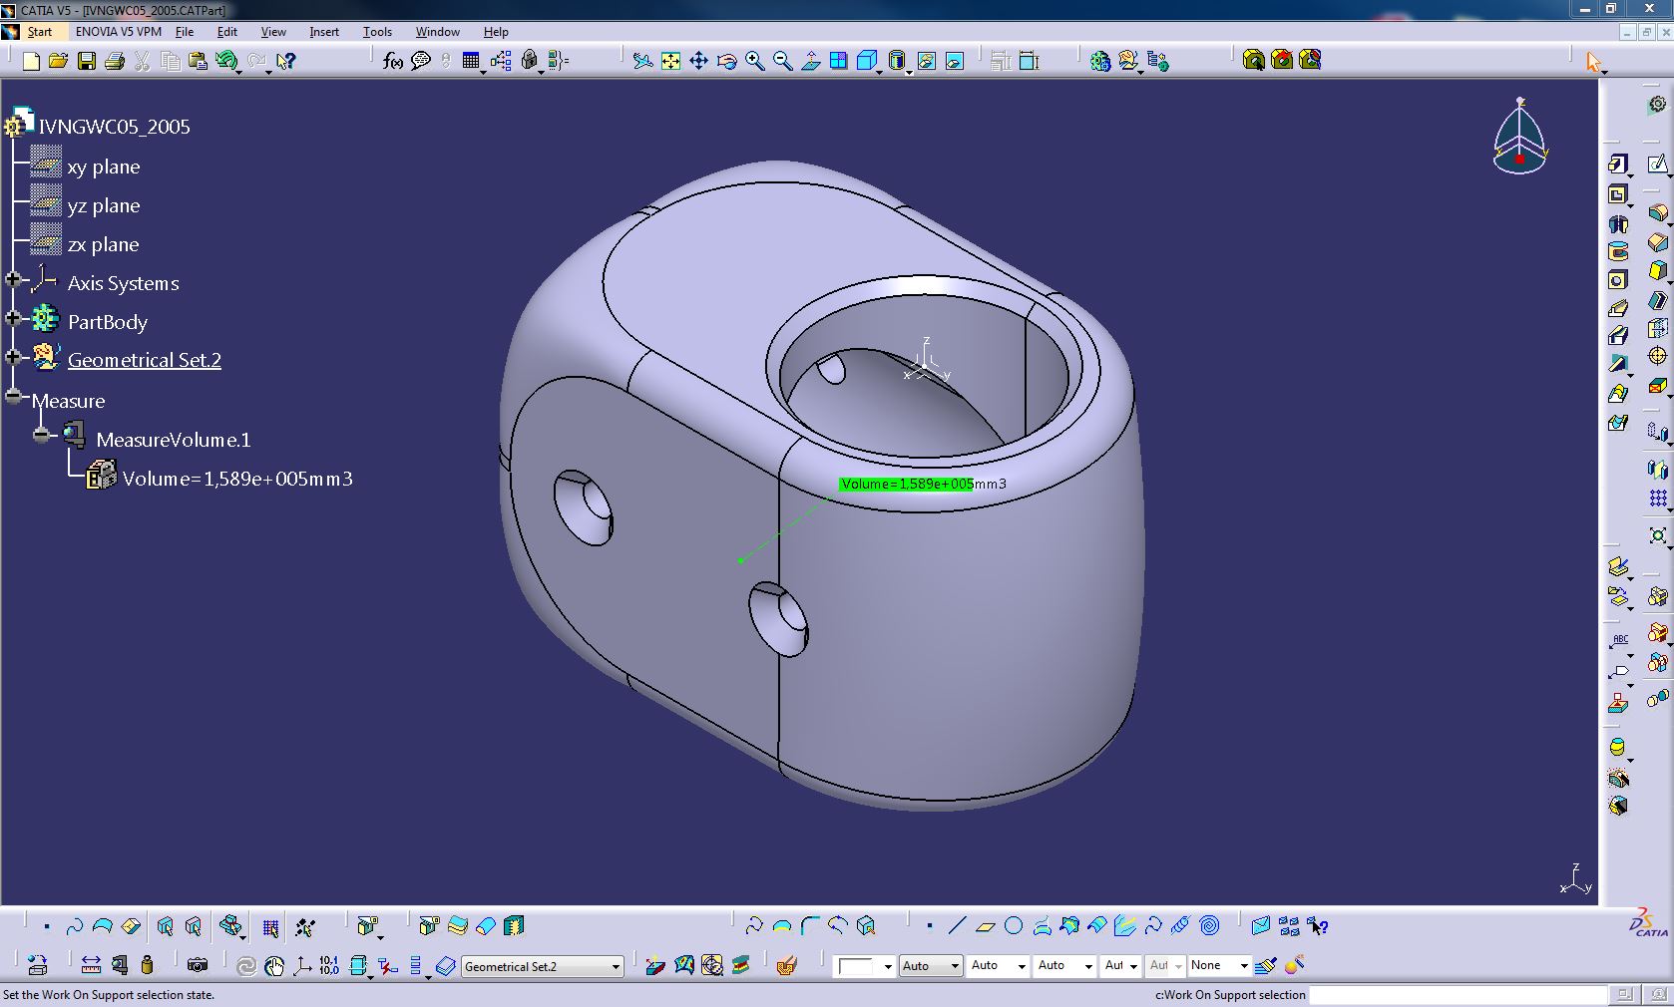
Task: Open the Edit menu
Action: click(226, 32)
